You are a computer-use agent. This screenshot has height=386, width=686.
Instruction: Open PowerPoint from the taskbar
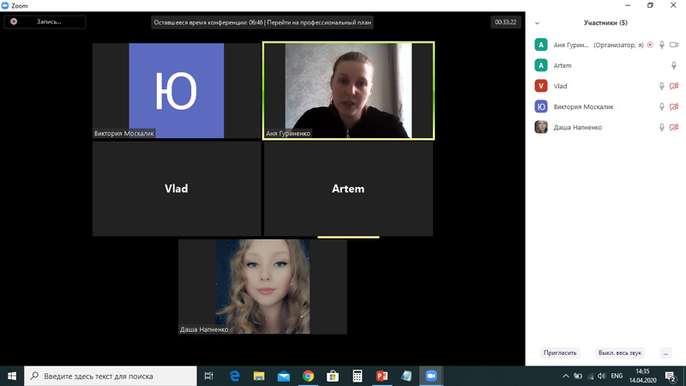[x=382, y=376]
